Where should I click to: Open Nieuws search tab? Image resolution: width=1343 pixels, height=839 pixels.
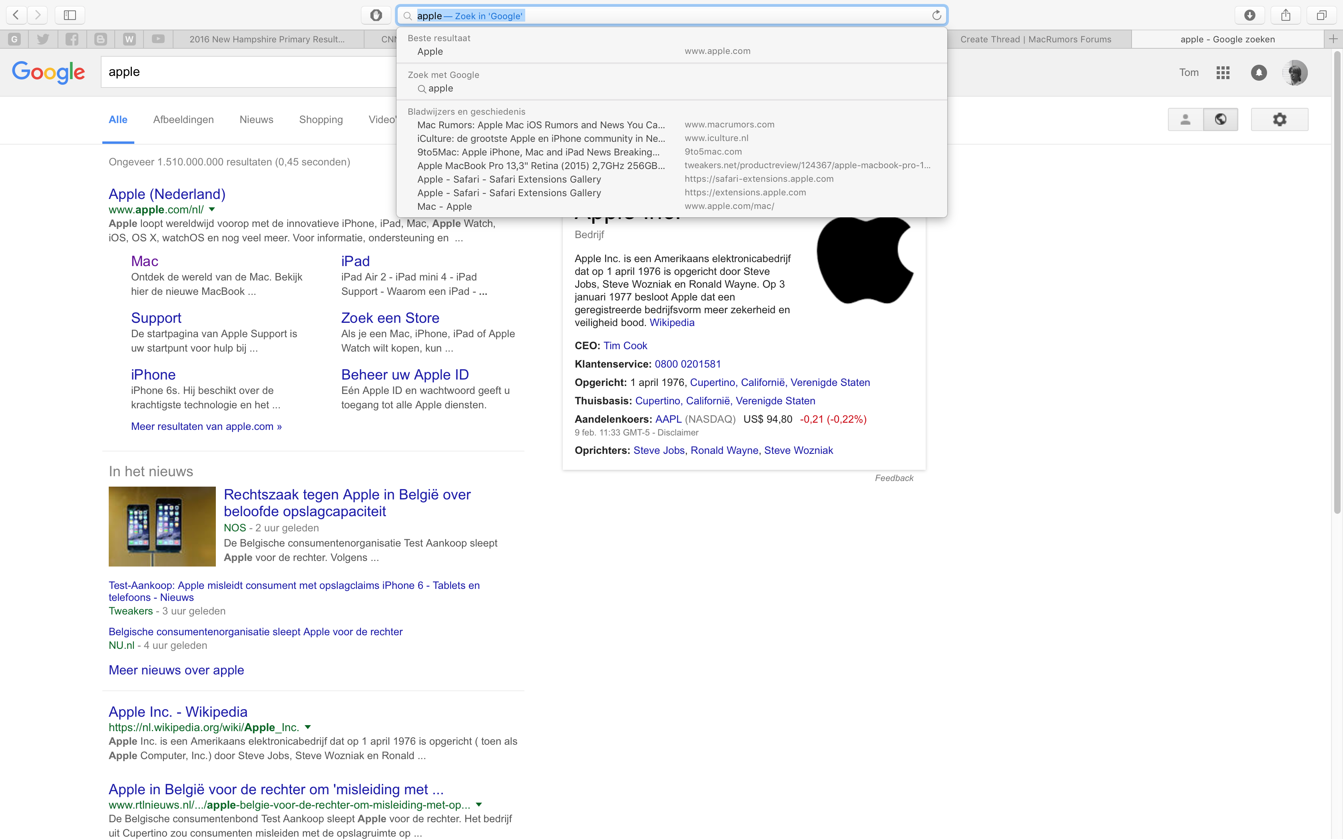tap(256, 119)
